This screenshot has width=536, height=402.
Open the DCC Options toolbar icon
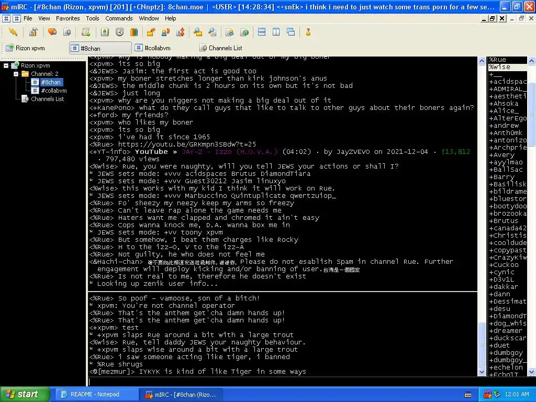(x=180, y=32)
